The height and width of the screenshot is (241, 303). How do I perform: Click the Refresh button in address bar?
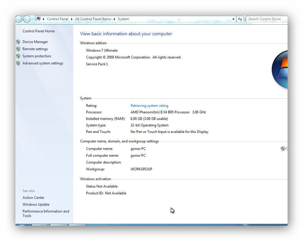[x=240, y=19]
